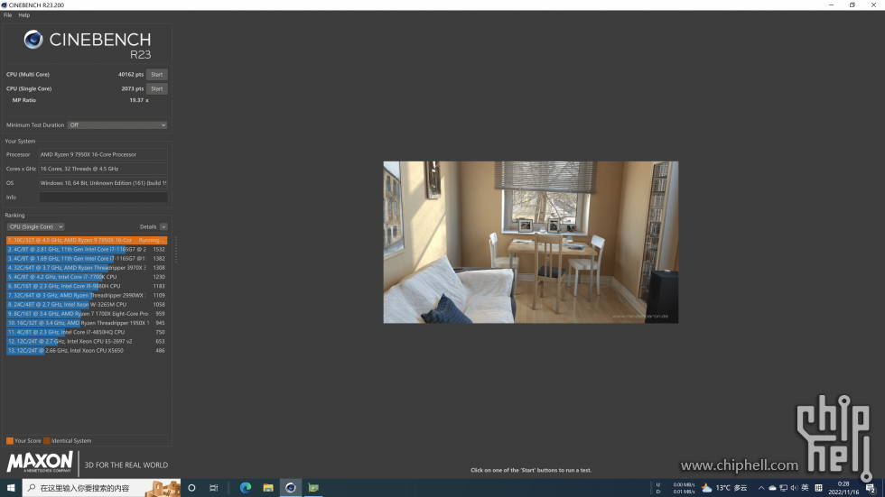The width and height of the screenshot is (885, 497).
Task: Click the Maxon logo
Action: (x=40, y=462)
